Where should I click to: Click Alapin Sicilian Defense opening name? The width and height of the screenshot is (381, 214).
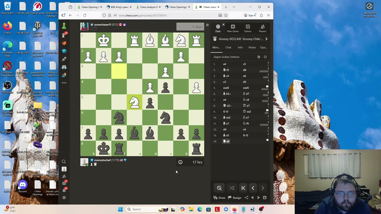(x=226, y=57)
